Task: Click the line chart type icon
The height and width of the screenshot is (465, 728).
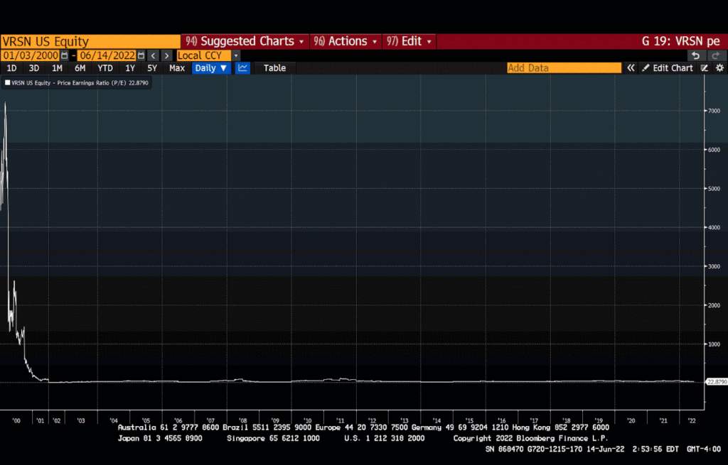Action: coord(243,68)
